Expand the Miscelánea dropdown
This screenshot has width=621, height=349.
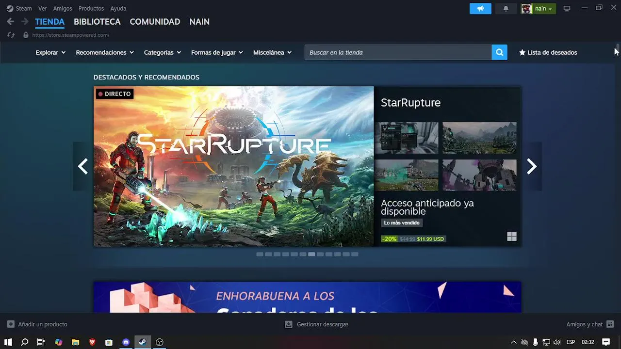pos(272,52)
